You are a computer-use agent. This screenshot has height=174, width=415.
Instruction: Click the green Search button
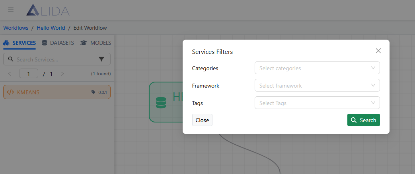[x=363, y=120]
